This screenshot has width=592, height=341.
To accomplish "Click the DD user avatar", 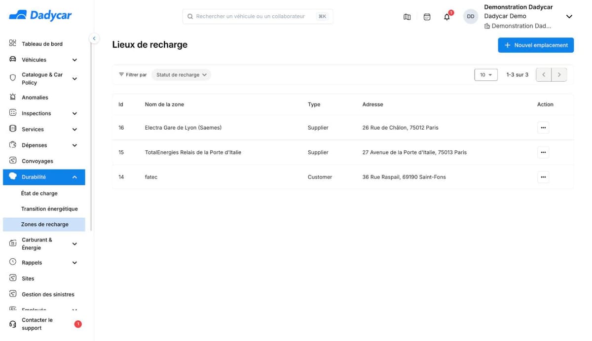I will 471,17.
